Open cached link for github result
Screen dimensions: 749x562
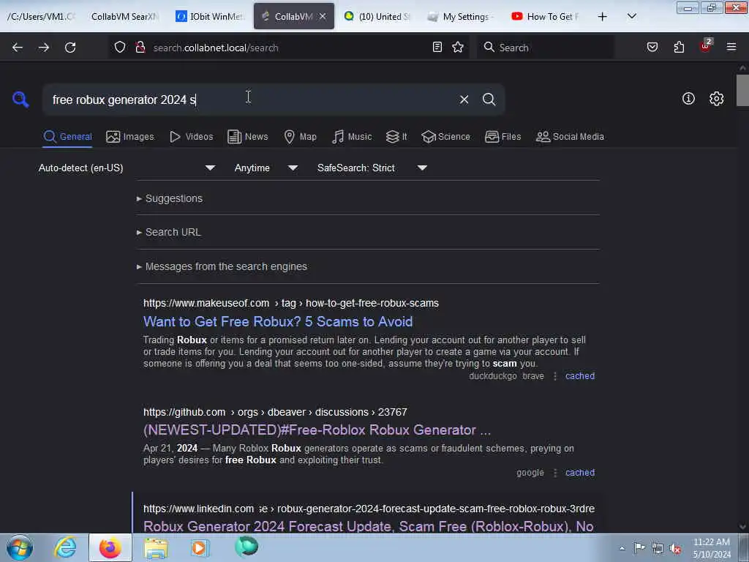pyautogui.click(x=580, y=473)
